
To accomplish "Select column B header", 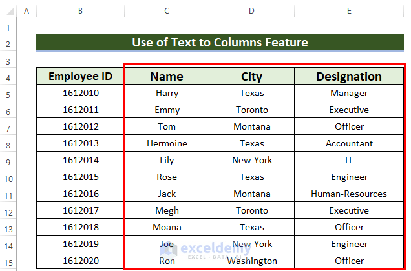I will click(80, 12).
